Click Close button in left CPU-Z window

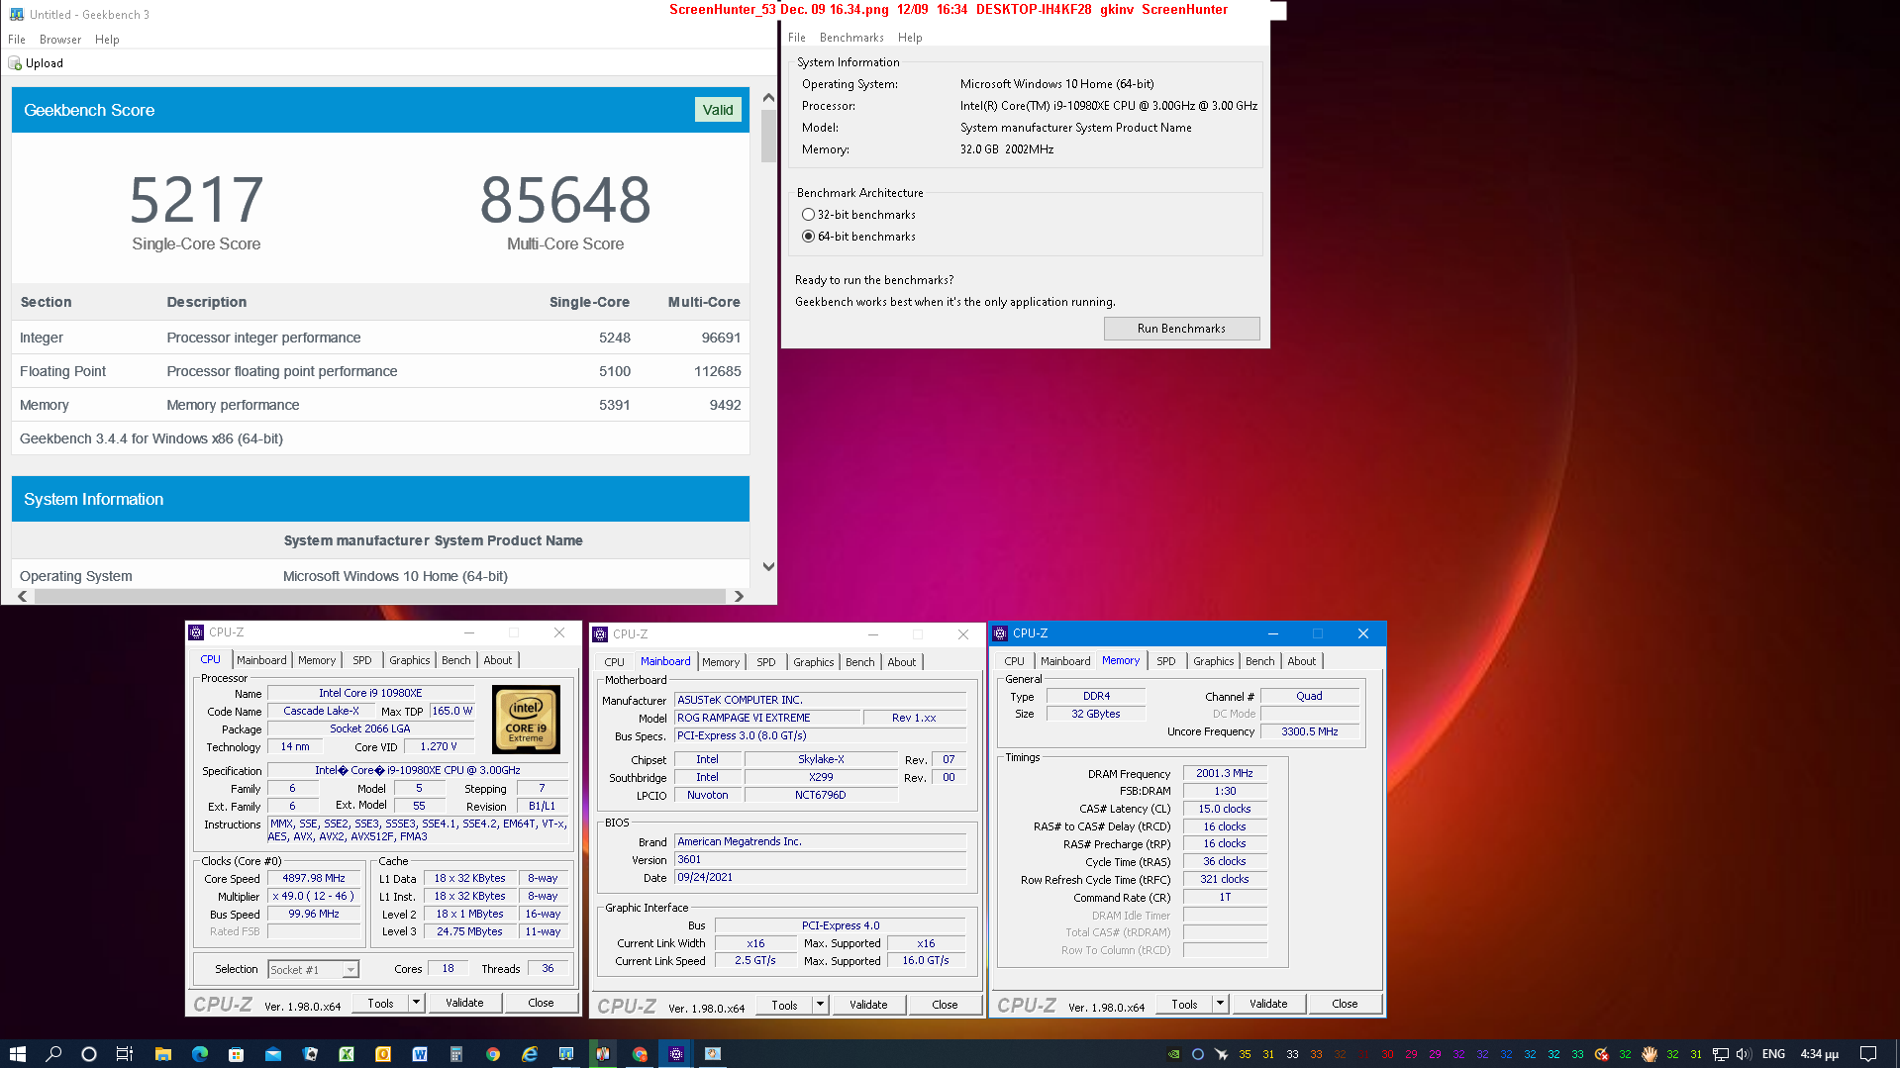(541, 1003)
